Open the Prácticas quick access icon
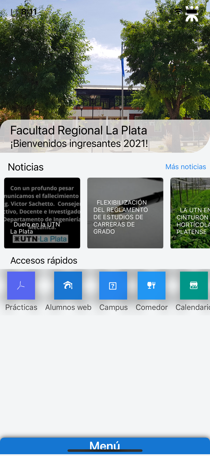The height and width of the screenshot is (456, 210). point(21,285)
